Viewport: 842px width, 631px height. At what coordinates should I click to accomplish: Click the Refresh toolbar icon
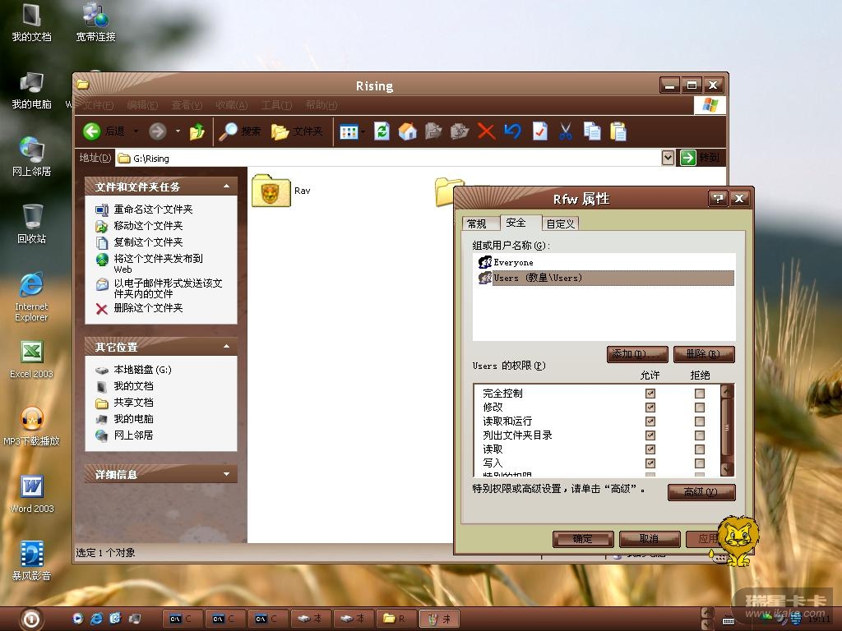(382, 131)
